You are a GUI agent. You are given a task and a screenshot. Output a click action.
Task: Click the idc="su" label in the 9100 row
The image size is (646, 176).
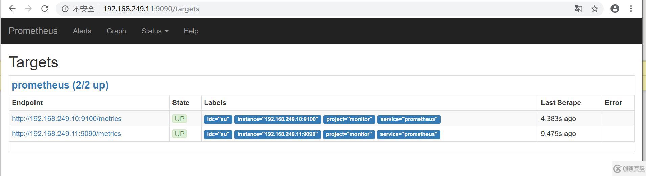(218, 119)
